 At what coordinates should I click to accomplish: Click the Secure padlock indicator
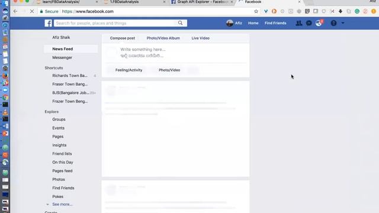(x=41, y=11)
